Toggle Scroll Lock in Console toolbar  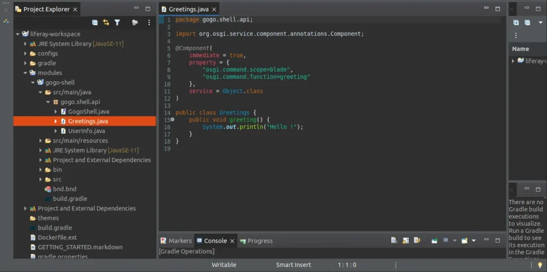point(405,240)
